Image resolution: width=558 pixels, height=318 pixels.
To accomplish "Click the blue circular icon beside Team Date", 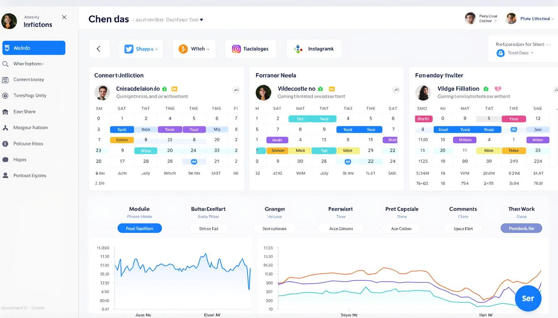I will pyautogui.click(x=500, y=53).
